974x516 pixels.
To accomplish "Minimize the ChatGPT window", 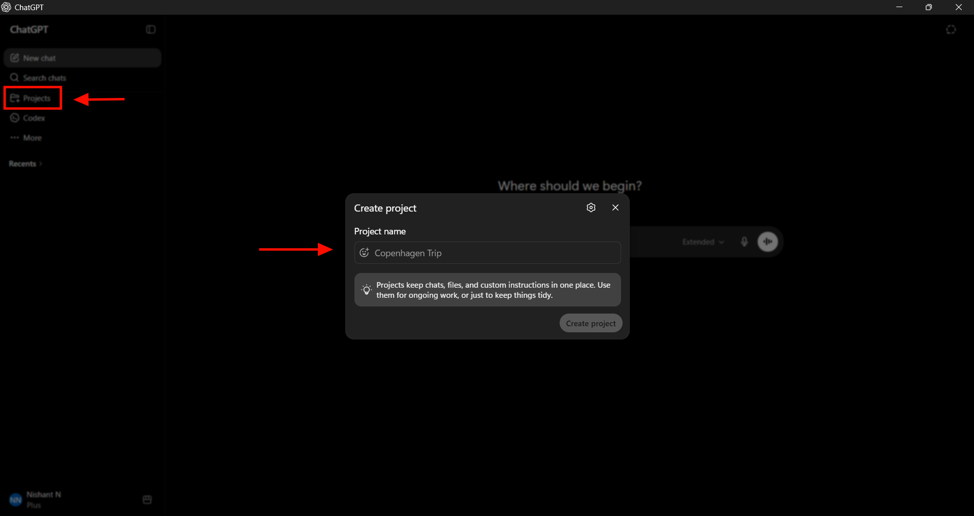I will [899, 7].
